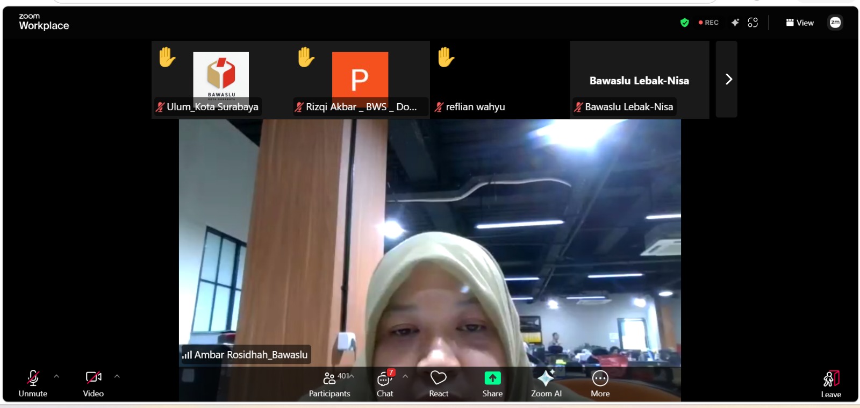The width and height of the screenshot is (860, 408).
Task: Click muted mic icon beside Ulum_Kota Surabaya
Action: coord(160,107)
